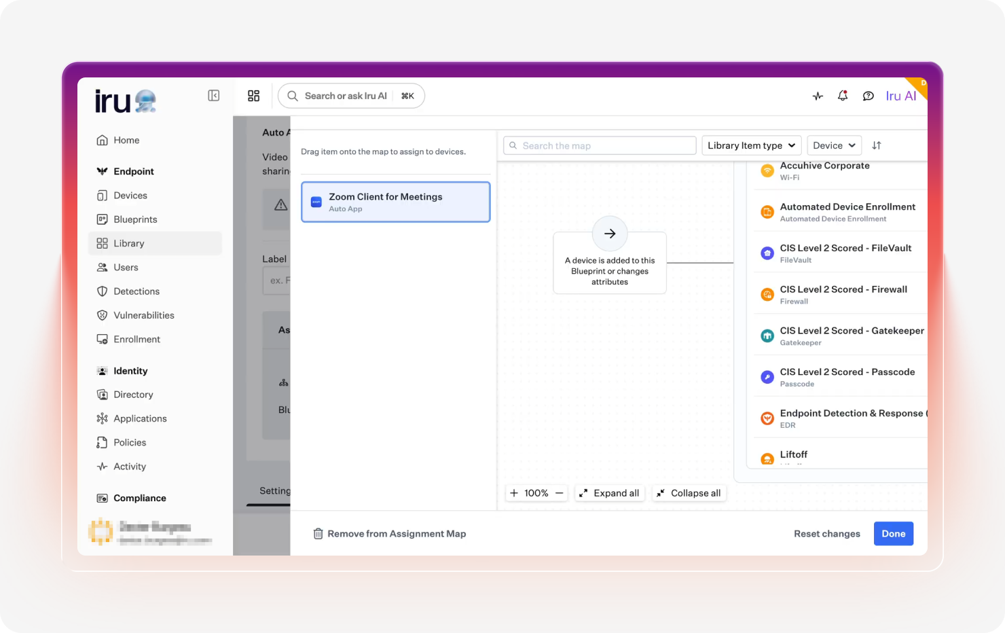The image size is (1005, 633).
Task: Open Policies in sidebar
Action: [155, 442]
